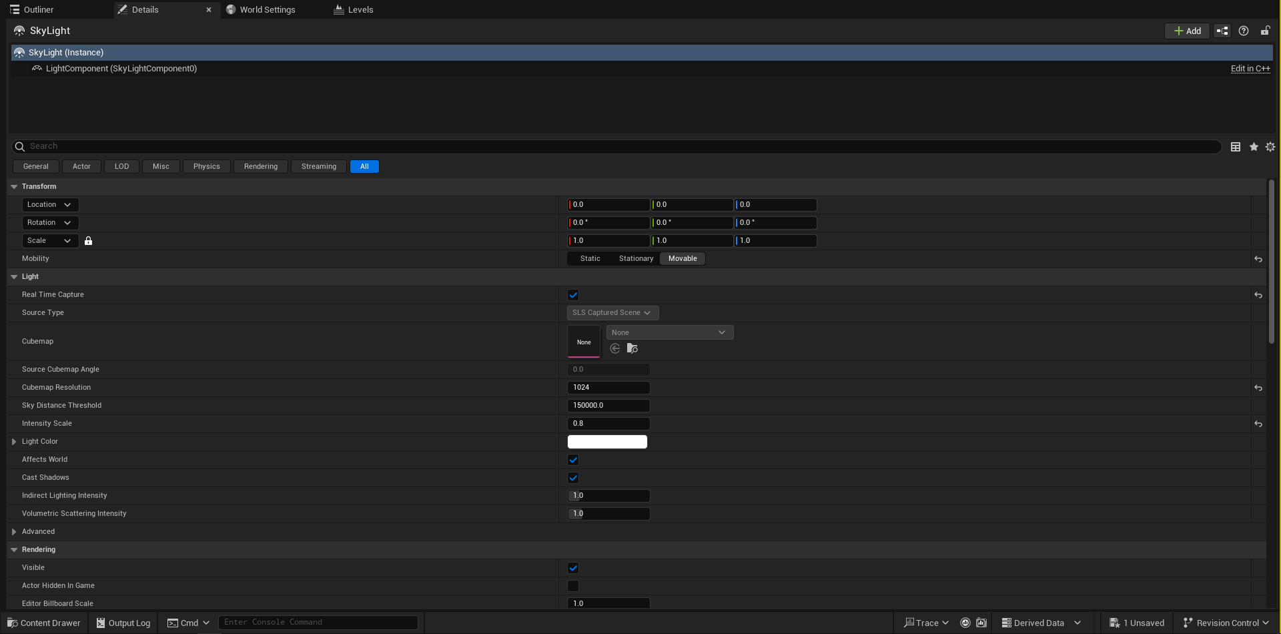Select the All filter button

(364, 167)
